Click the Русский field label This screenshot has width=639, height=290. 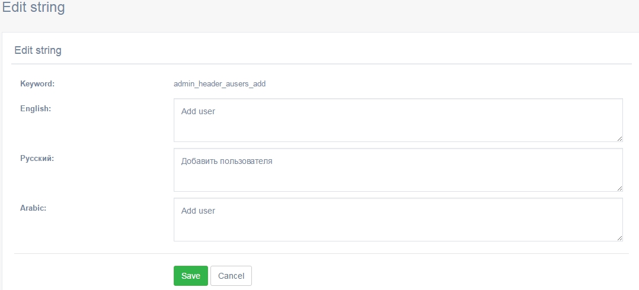pyautogui.click(x=37, y=159)
